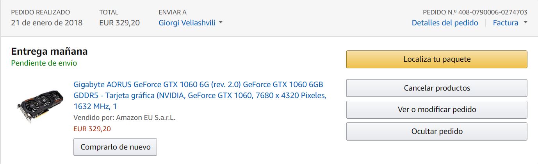Viewport: 538px width, 164px height.
Task: Click the graphics card product thumbnail
Action: click(x=41, y=105)
